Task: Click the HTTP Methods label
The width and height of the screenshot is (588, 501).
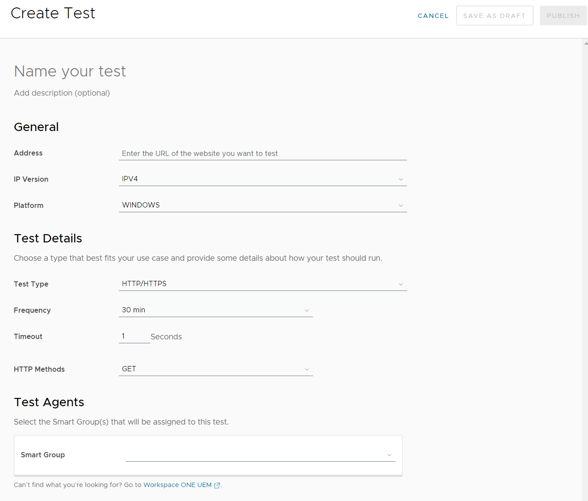Action: [x=39, y=370]
